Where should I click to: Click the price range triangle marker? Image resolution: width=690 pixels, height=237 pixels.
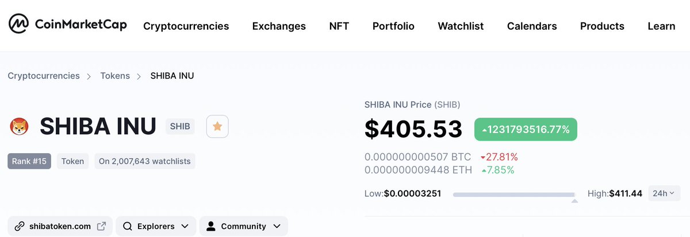pyautogui.click(x=574, y=201)
